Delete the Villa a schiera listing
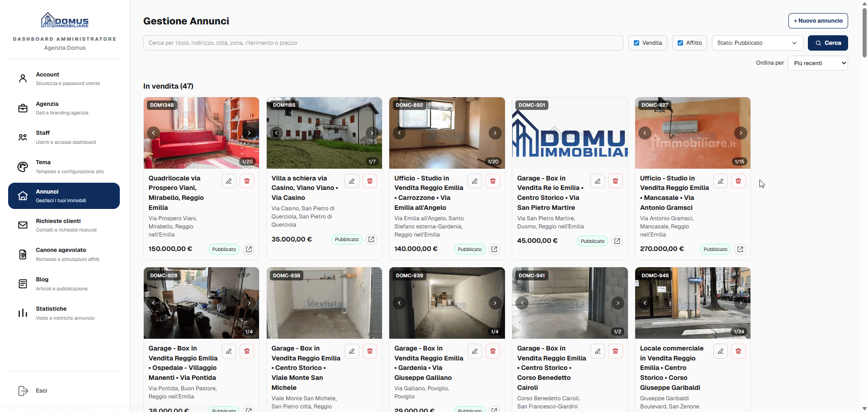The image size is (868, 412). (370, 181)
